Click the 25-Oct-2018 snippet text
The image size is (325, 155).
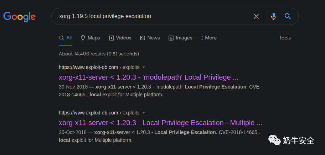click(x=159, y=136)
